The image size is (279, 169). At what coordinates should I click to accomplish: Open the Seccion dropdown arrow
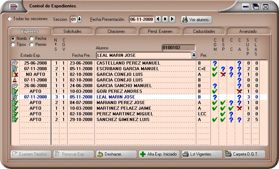(79, 19)
